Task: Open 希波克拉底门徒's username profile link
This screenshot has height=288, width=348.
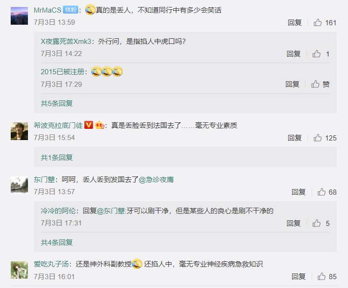Action: click(x=58, y=125)
